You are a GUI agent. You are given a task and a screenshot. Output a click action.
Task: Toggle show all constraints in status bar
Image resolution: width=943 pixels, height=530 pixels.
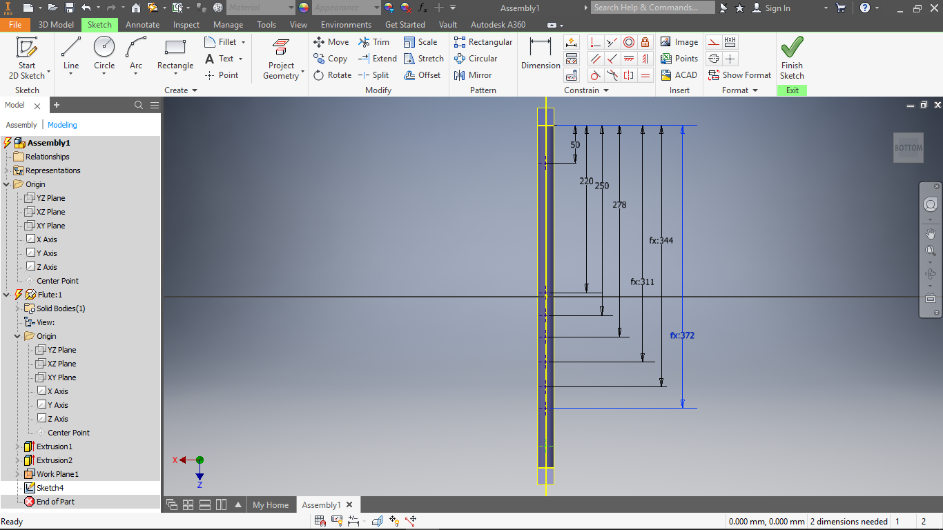337,521
